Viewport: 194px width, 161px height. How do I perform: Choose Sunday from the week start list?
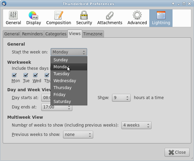(69, 60)
